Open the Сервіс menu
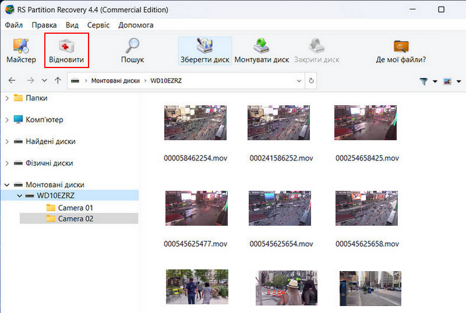 tap(98, 25)
